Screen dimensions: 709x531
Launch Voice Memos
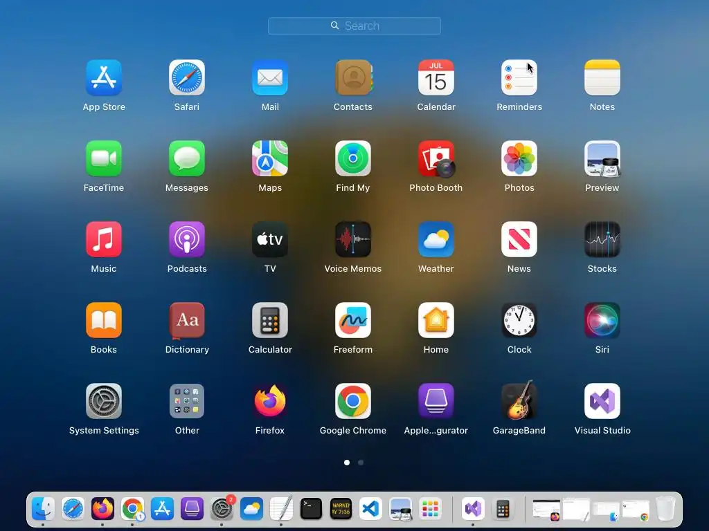(353, 239)
